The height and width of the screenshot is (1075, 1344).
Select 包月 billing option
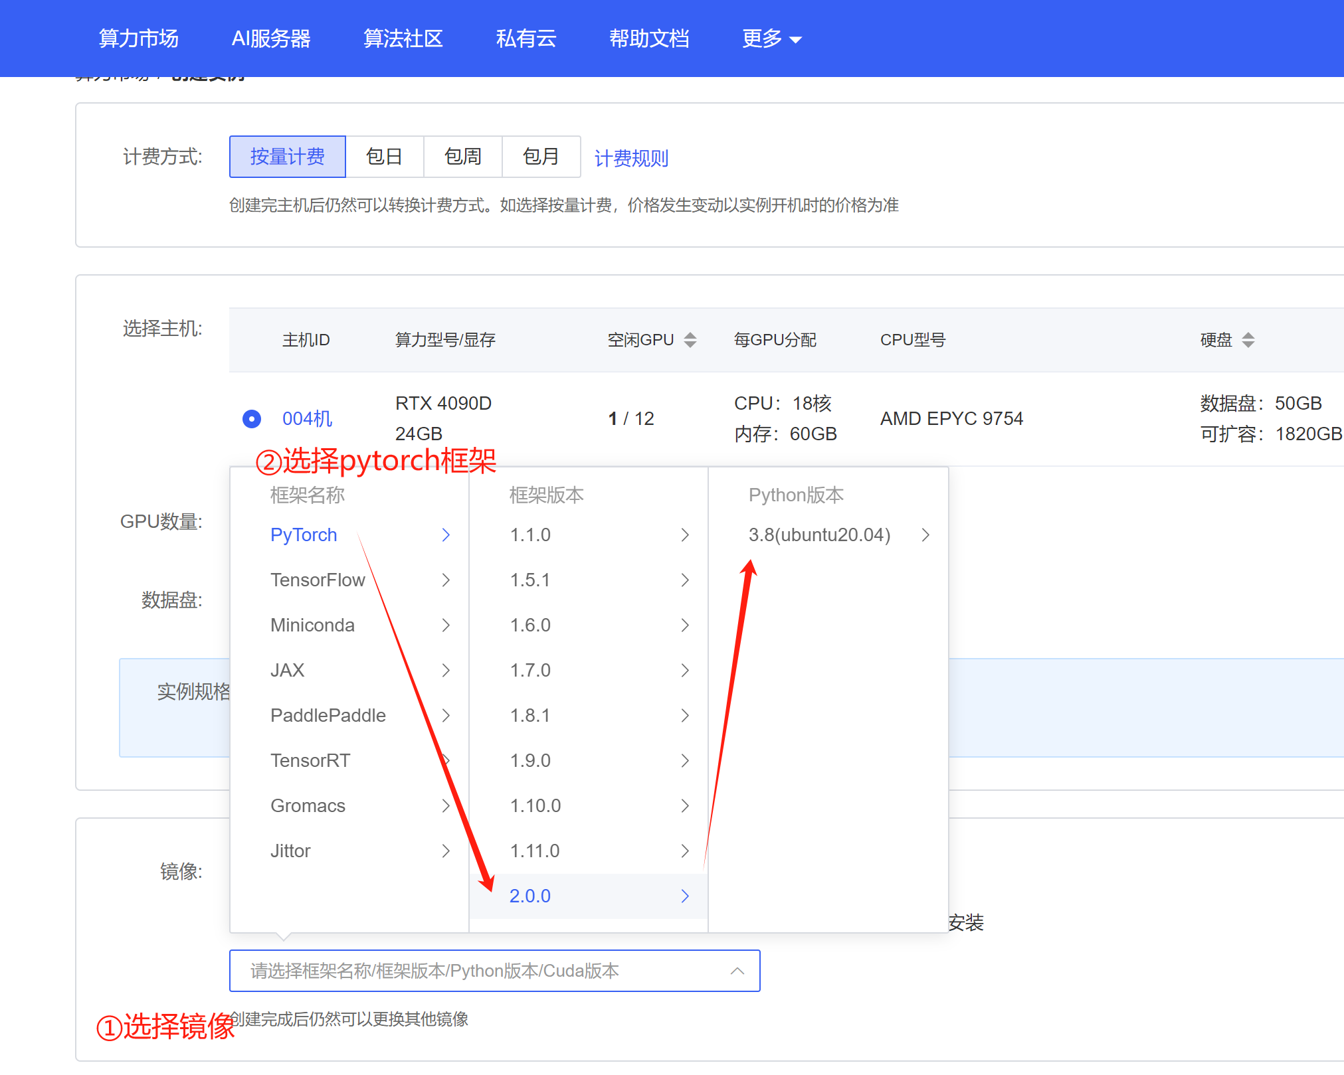pos(541,157)
